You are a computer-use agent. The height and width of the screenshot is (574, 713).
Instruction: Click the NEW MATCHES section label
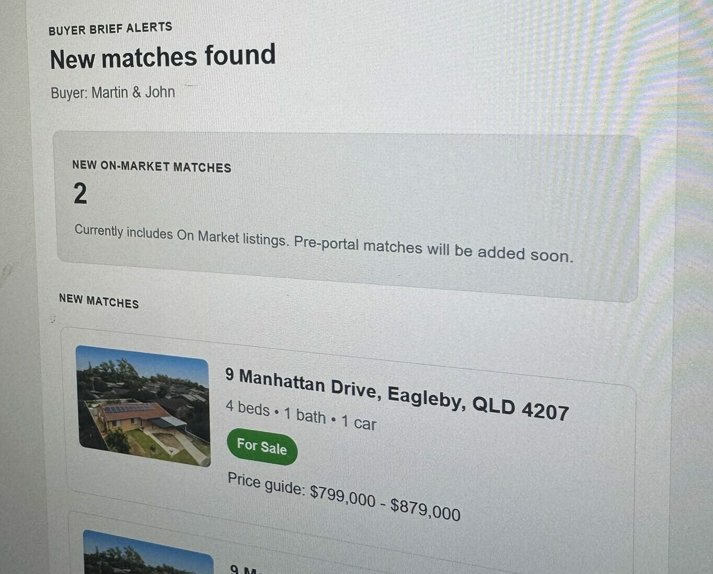[x=99, y=301]
